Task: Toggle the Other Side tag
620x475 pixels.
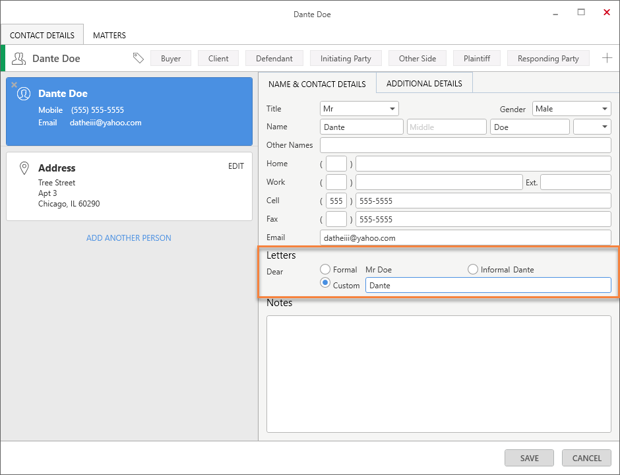Action: [417, 59]
